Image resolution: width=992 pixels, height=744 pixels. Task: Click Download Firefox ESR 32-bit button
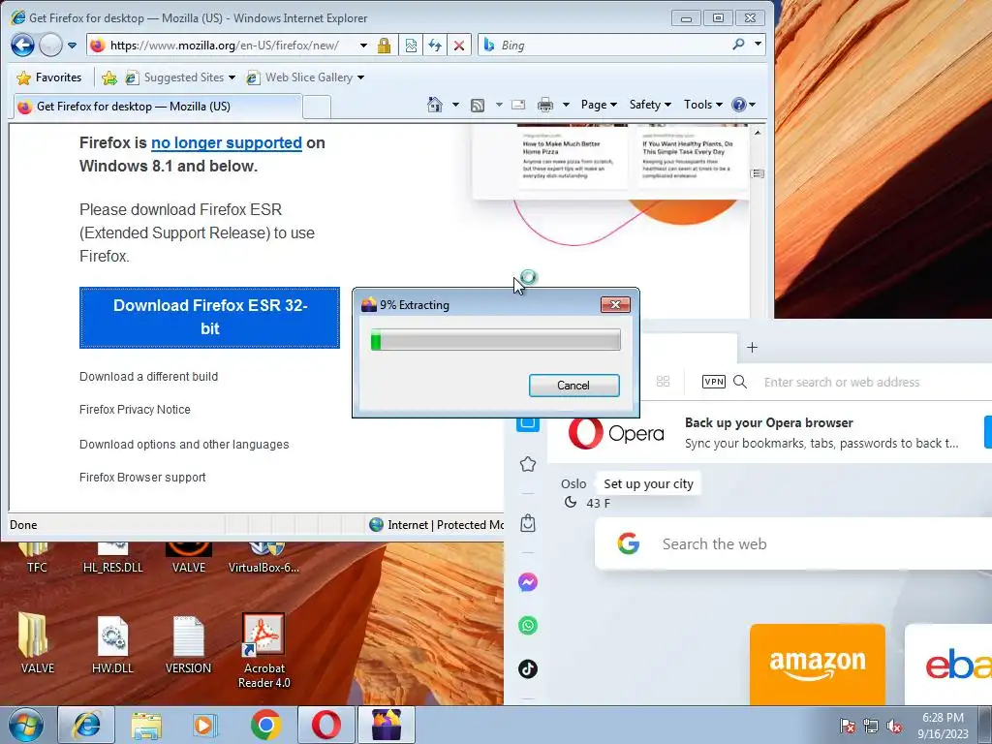pos(209,318)
